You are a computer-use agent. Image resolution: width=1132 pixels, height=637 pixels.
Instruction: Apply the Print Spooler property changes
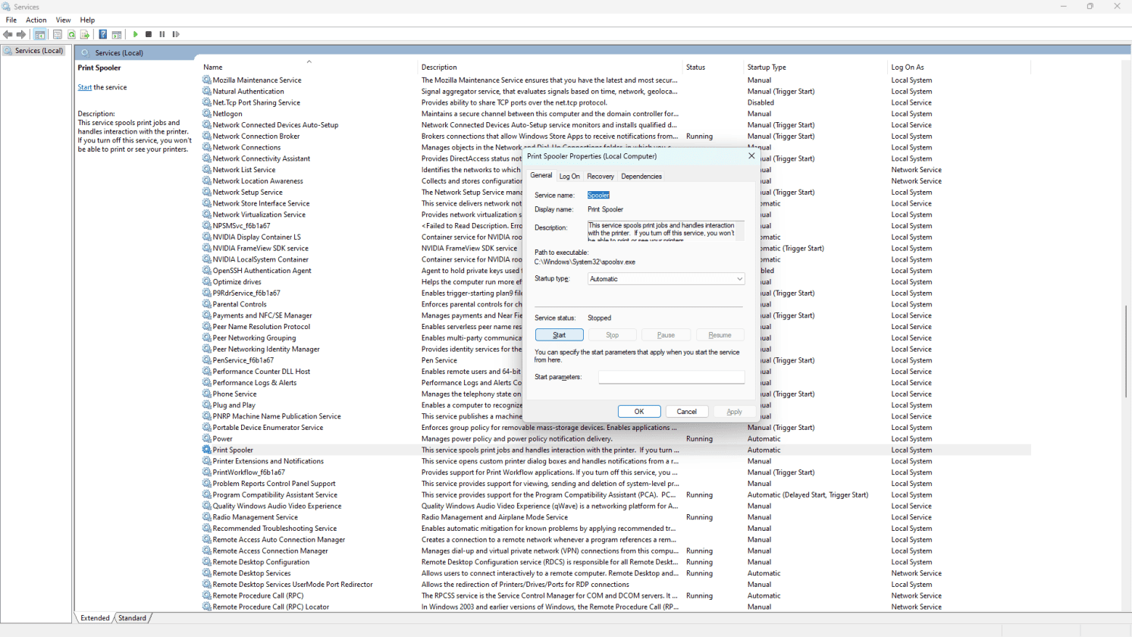point(733,411)
